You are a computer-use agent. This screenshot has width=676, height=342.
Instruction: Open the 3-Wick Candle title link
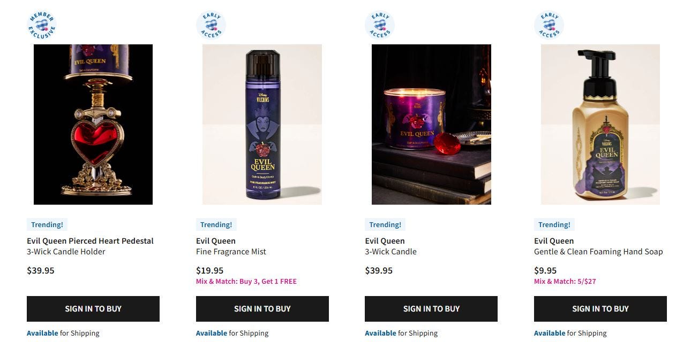tap(390, 246)
